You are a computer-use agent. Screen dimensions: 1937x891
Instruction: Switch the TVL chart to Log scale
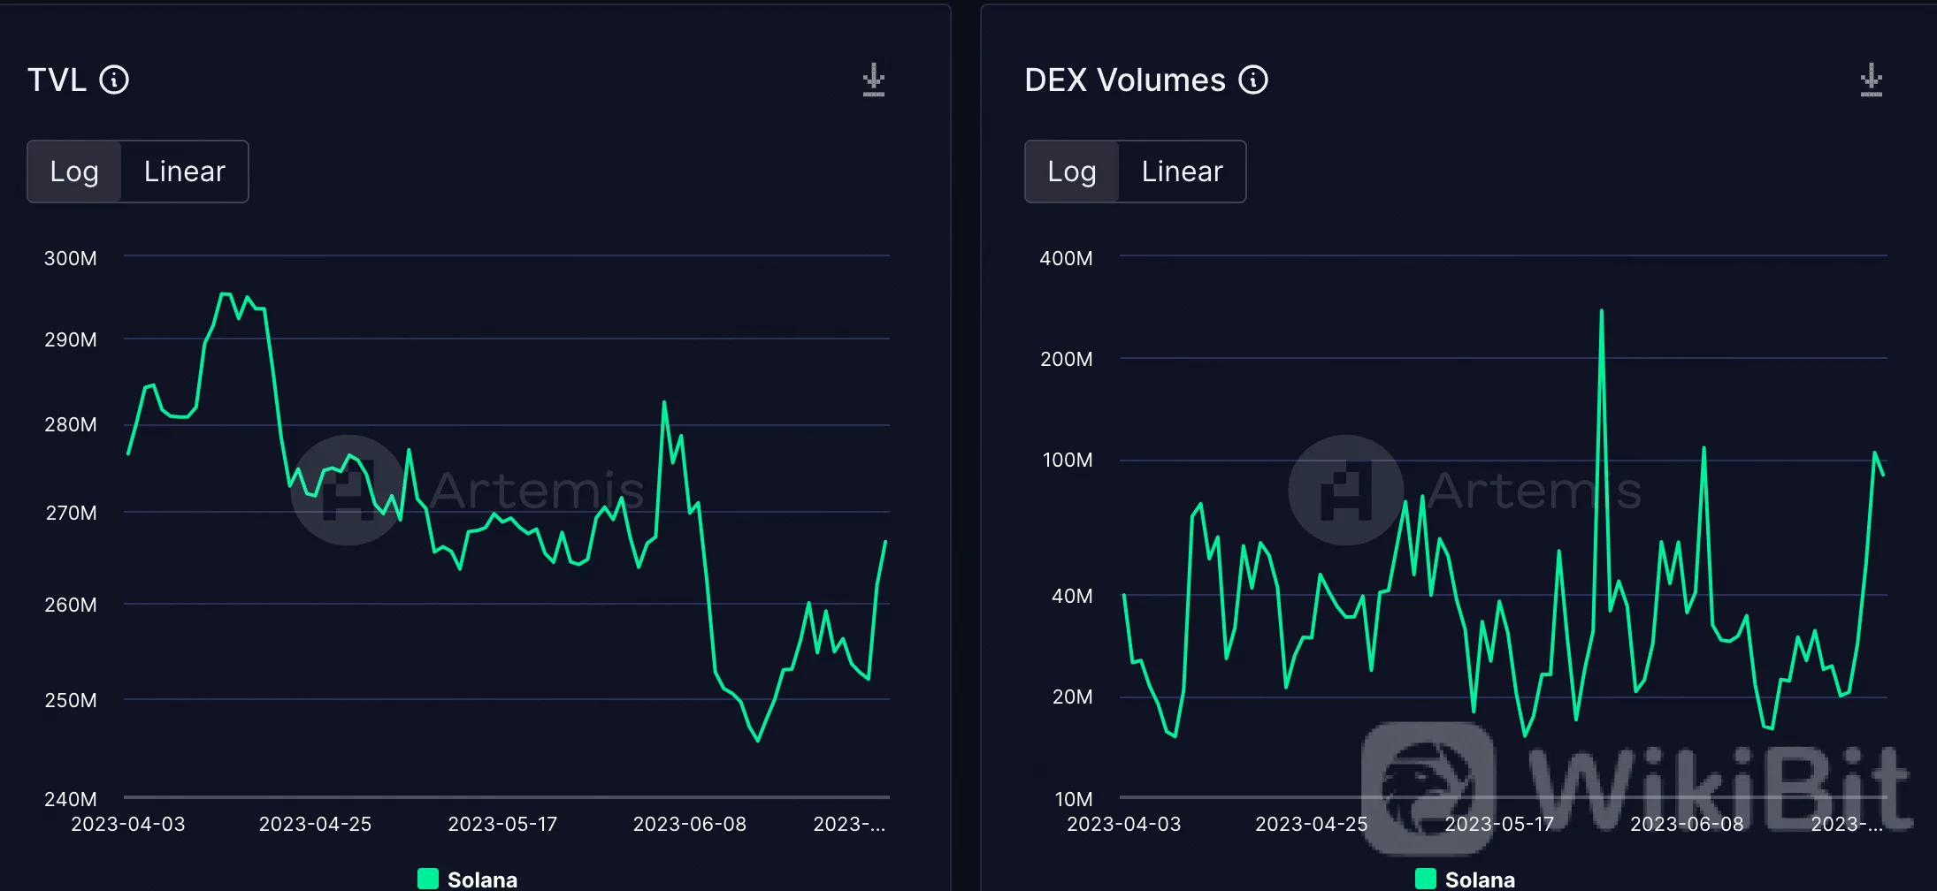pos(74,171)
